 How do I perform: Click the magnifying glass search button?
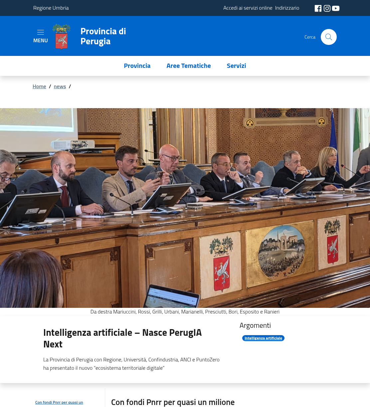[329, 37]
